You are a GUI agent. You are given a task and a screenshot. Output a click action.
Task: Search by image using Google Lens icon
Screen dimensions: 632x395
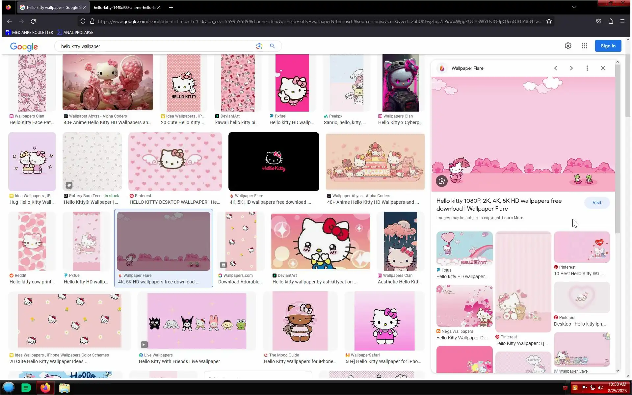click(x=259, y=46)
